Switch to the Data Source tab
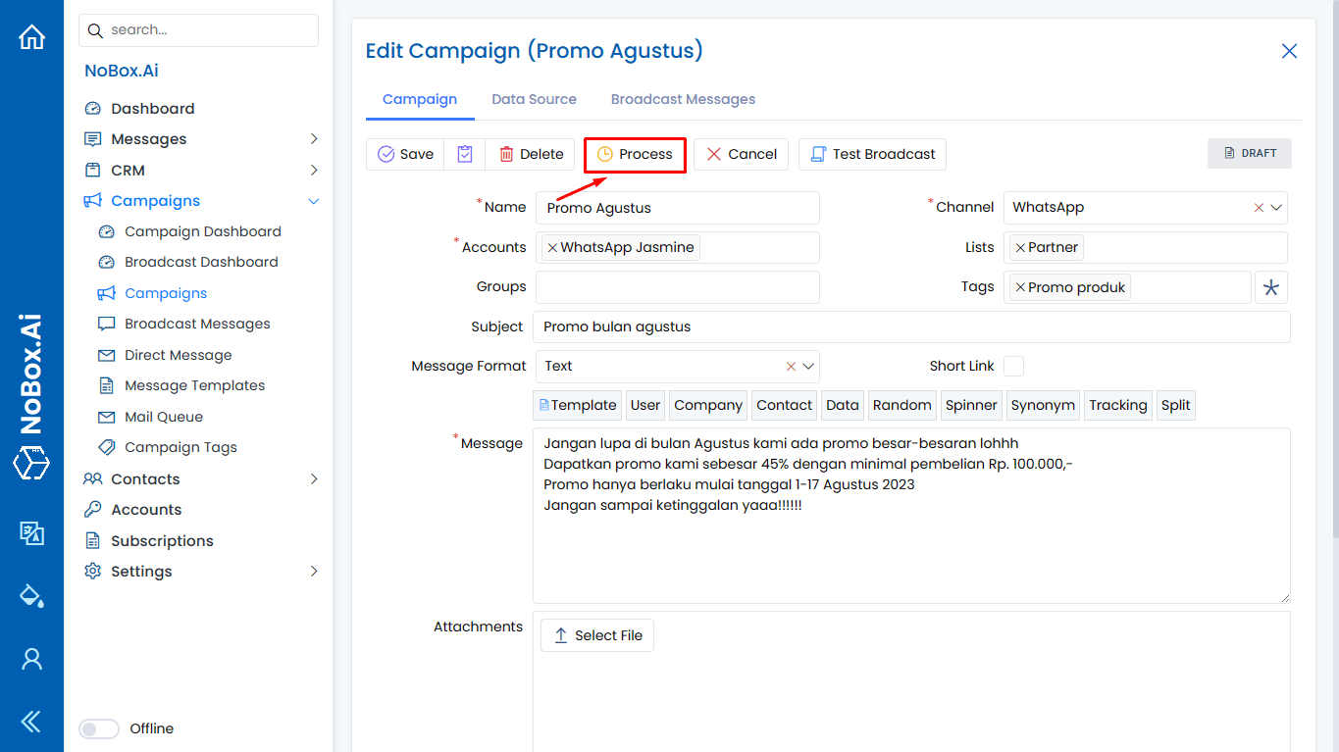Screen dimensions: 1339x752 [534, 99]
